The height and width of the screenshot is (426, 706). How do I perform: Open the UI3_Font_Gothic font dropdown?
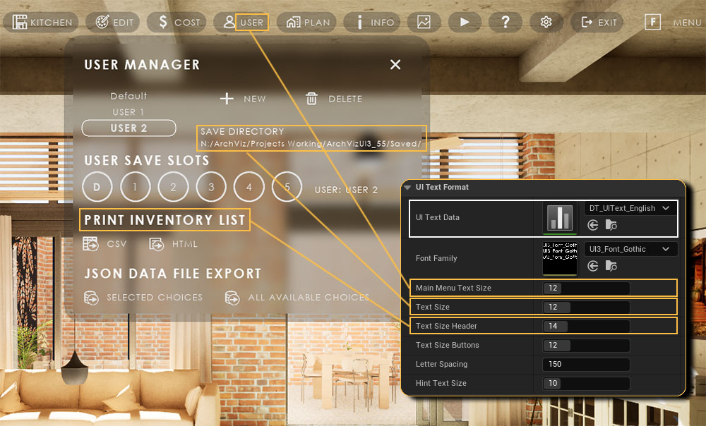630,249
